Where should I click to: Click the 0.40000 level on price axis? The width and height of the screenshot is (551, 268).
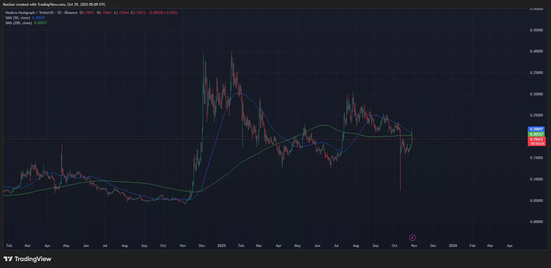[536, 51]
